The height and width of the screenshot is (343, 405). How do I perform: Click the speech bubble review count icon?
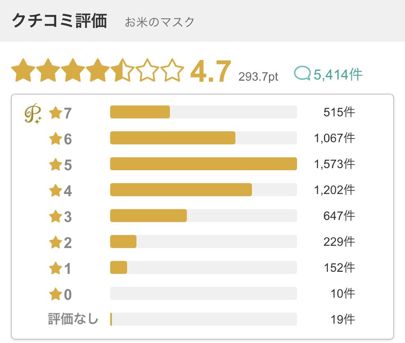click(303, 74)
